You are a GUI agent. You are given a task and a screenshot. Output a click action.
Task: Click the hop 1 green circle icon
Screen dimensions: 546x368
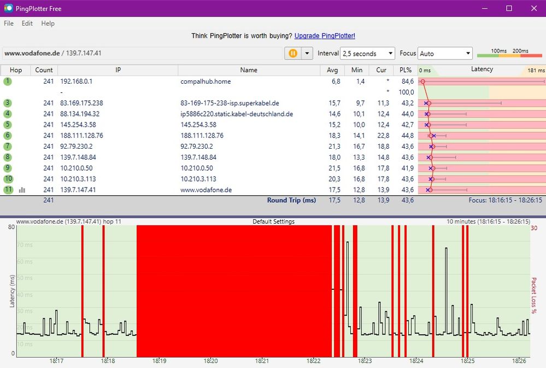(x=8, y=81)
